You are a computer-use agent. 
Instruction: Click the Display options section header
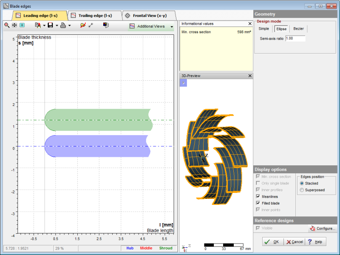(295, 169)
